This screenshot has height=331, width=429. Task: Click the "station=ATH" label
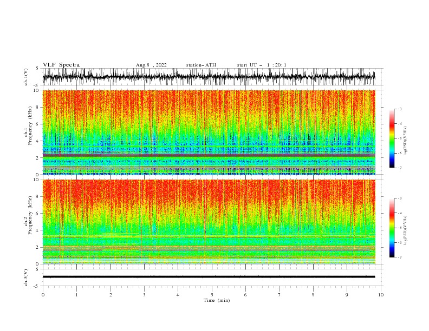click(x=201, y=65)
